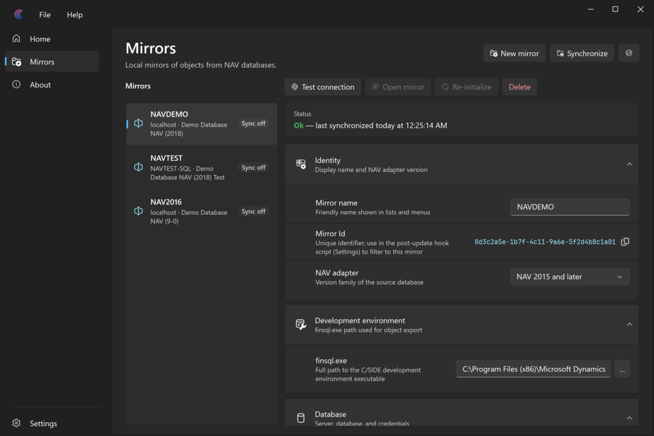This screenshot has height=436, width=654.
Task: Click Open mirror button
Action: tap(398, 87)
